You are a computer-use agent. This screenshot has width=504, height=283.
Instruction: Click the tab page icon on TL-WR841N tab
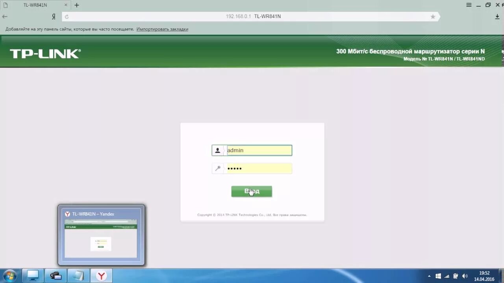(x=6, y=5)
